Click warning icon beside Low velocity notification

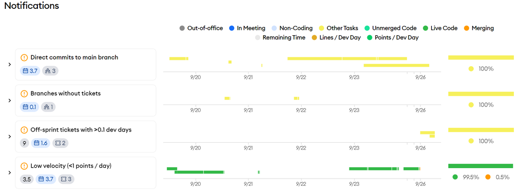(24, 166)
